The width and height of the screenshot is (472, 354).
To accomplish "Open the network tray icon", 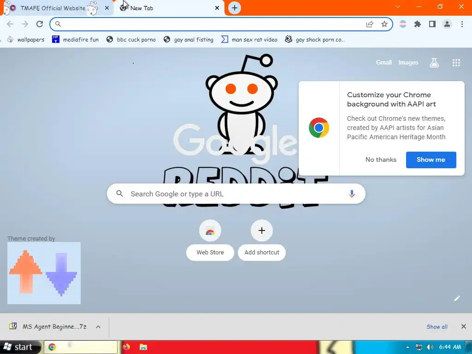I will click(x=419, y=347).
